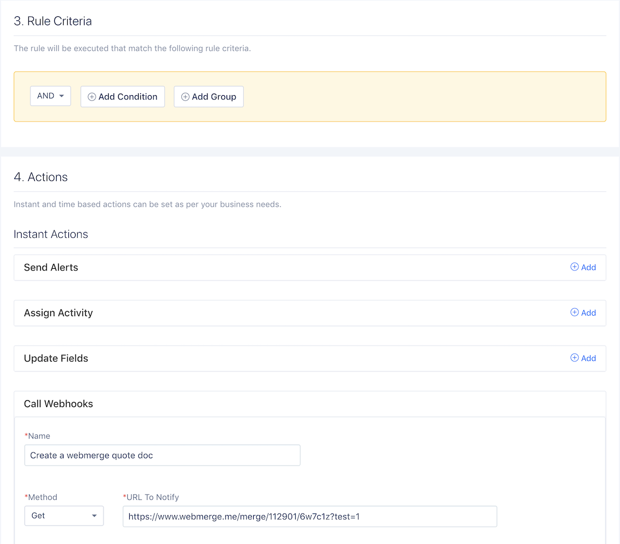Click the Assign Activity row title
Viewport: 620px width, 544px height.
click(58, 313)
